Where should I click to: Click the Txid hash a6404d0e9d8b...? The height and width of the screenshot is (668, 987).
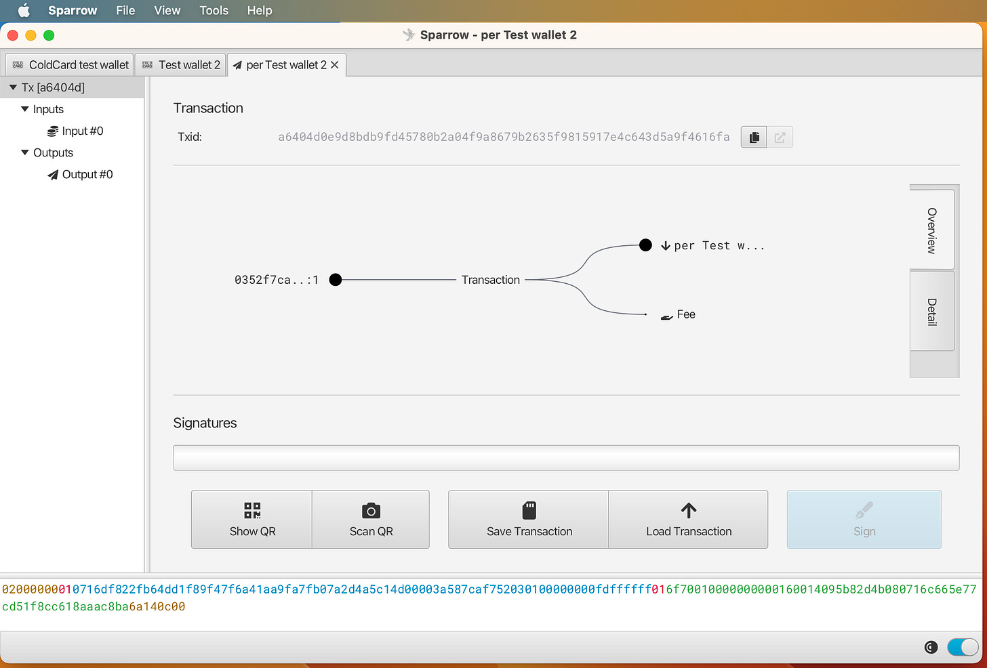click(504, 137)
